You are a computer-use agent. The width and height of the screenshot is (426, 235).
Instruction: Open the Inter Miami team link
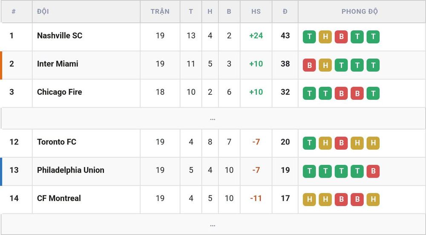point(58,64)
